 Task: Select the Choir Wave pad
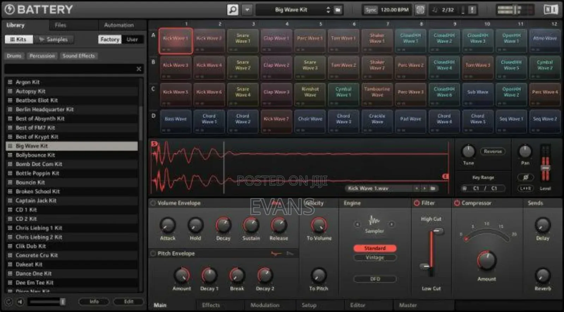310,121
